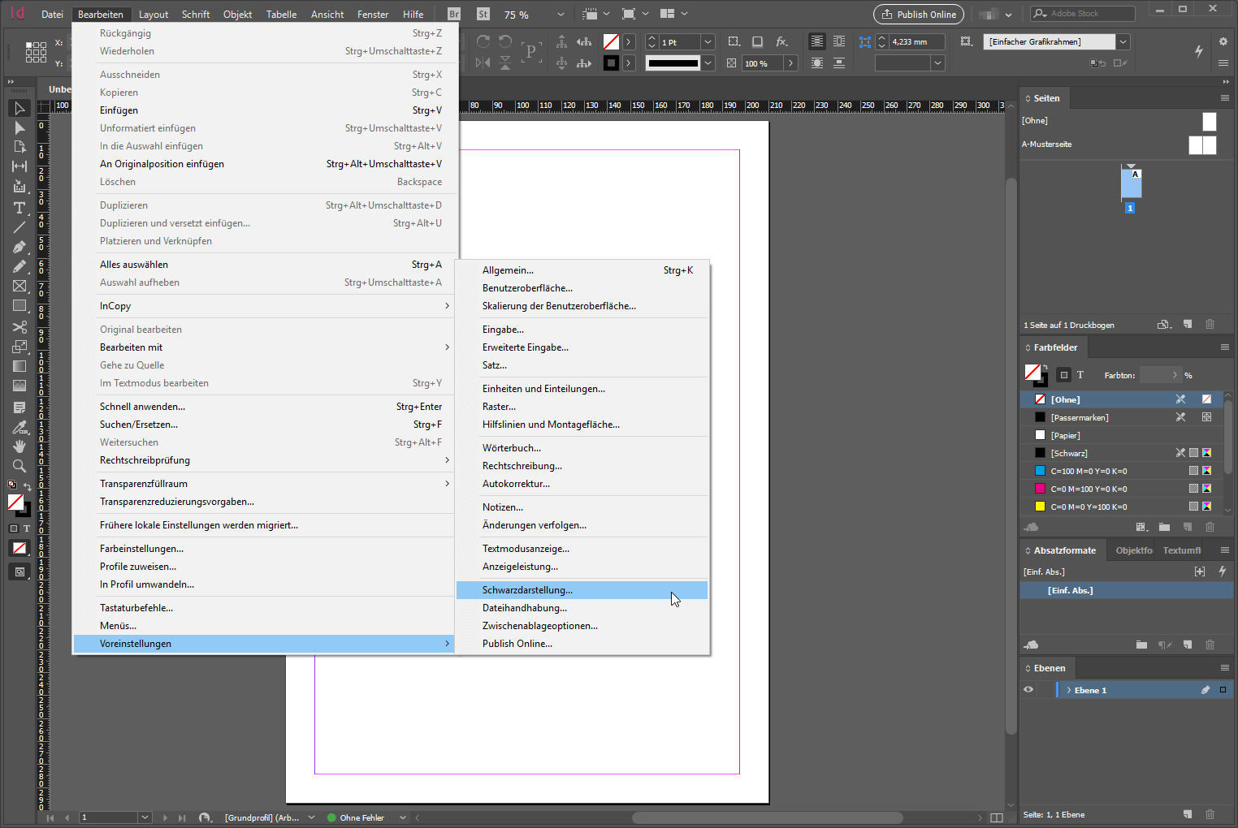Expand the Ebene 1 layer chevron
1238x828 pixels.
point(1068,690)
